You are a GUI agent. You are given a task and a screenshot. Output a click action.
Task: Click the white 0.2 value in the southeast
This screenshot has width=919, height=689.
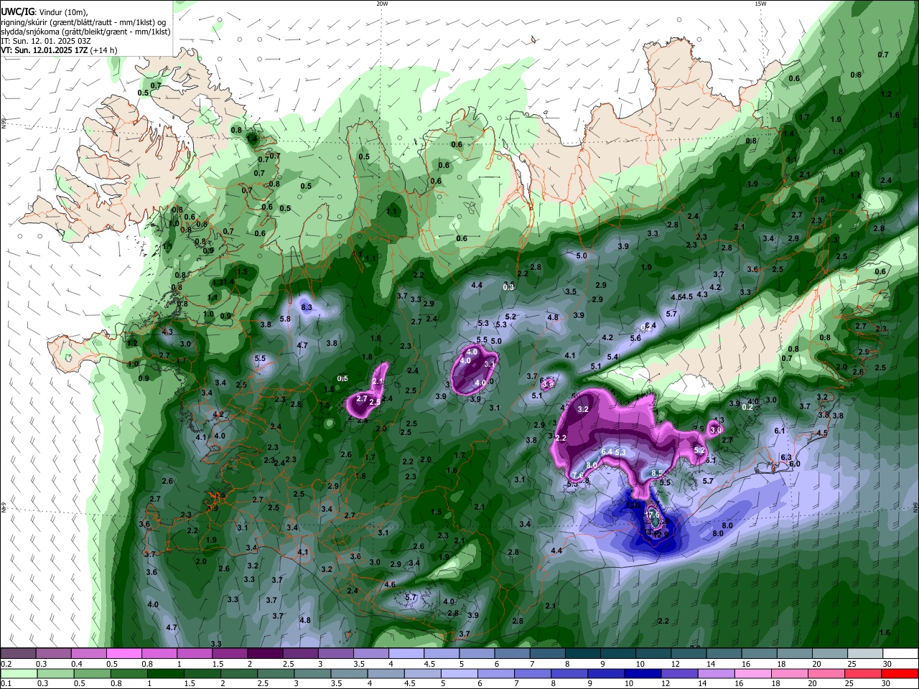(x=747, y=407)
